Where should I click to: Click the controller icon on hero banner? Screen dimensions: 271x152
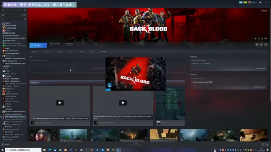pyautogui.click(x=266, y=39)
